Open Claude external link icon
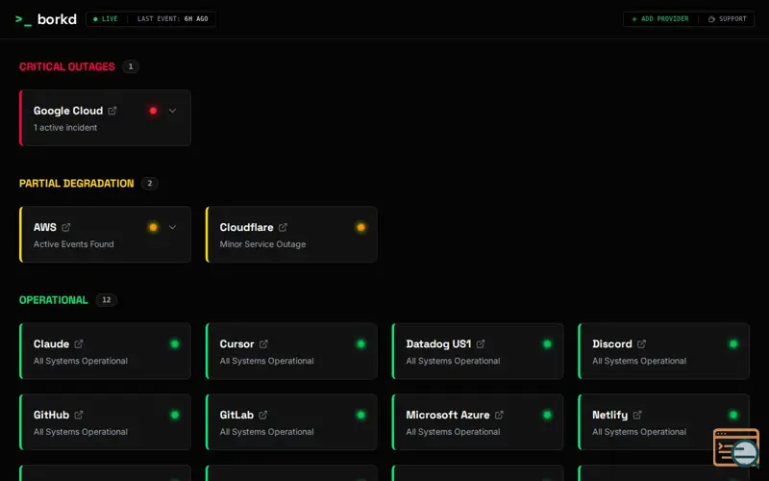 (x=79, y=344)
